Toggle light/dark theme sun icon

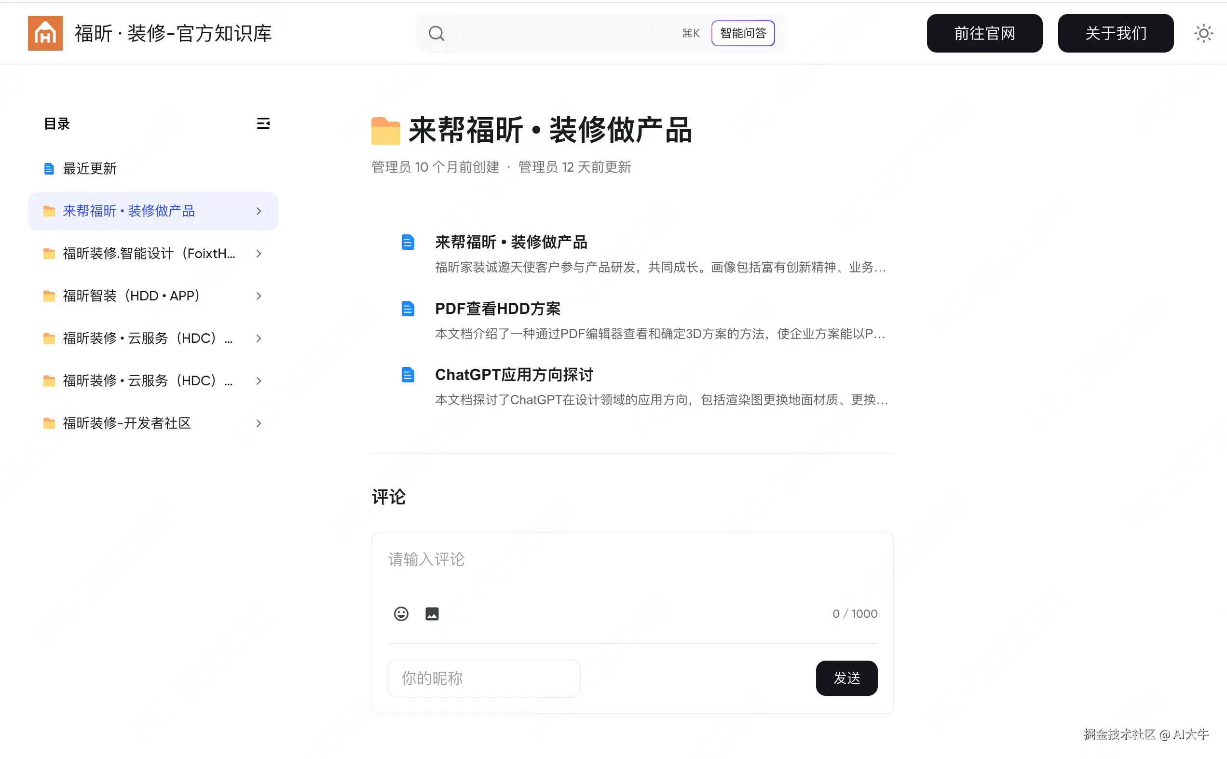tap(1203, 33)
